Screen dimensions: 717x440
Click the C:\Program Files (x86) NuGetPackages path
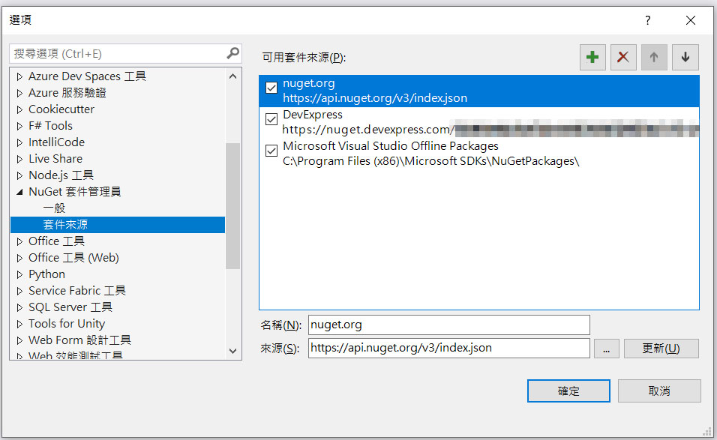click(430, 161)
